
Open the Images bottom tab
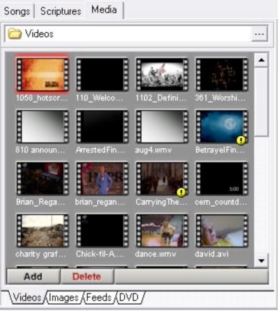[64, 298]
